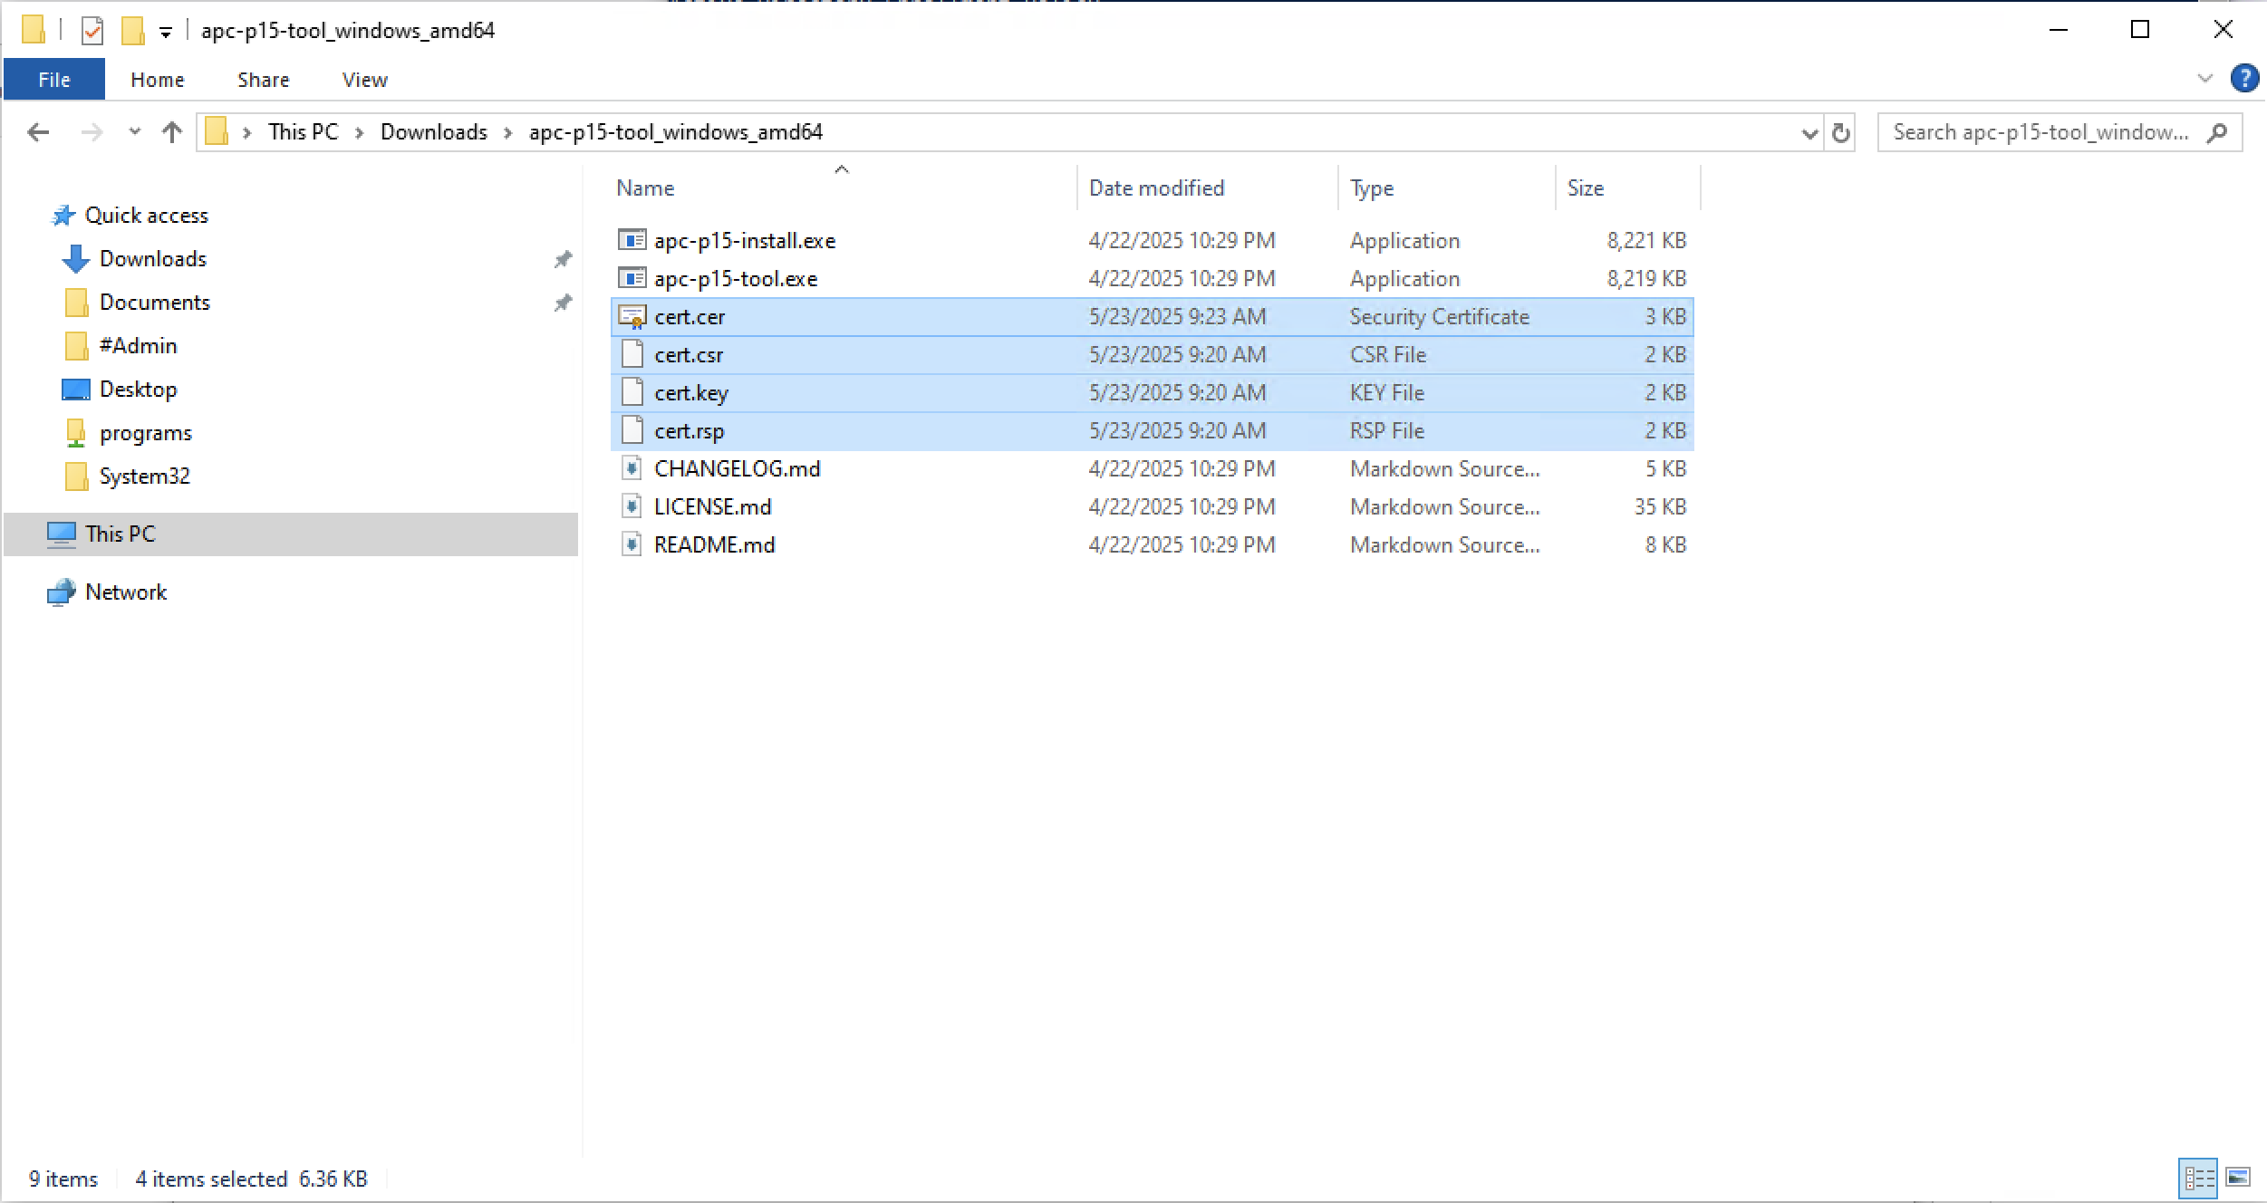Expand chevron after Downloads breadcrumb
The image size is (2267, 1203).
tap(508, 133)
